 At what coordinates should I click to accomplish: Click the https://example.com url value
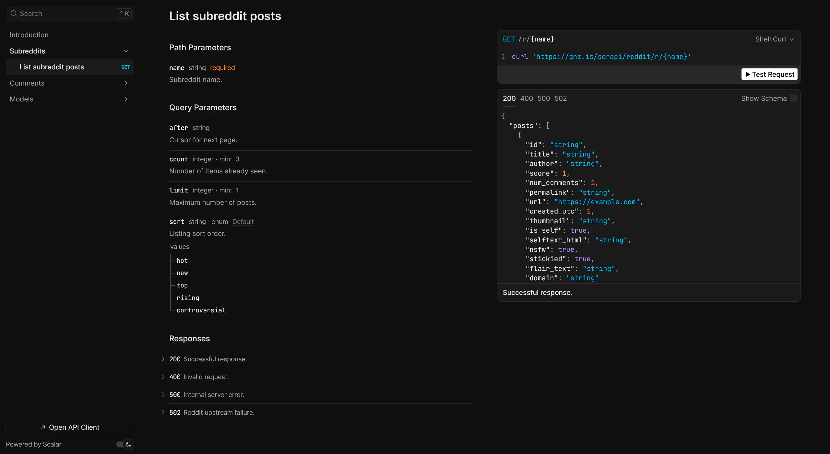tap(597, 202)
